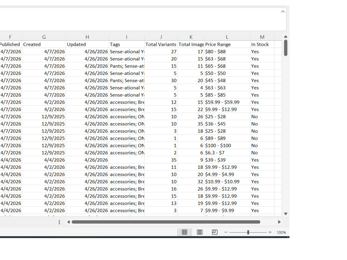Select Yes stock cell in $80 - $88 row

pyautogui.click(x=262, y=52)
